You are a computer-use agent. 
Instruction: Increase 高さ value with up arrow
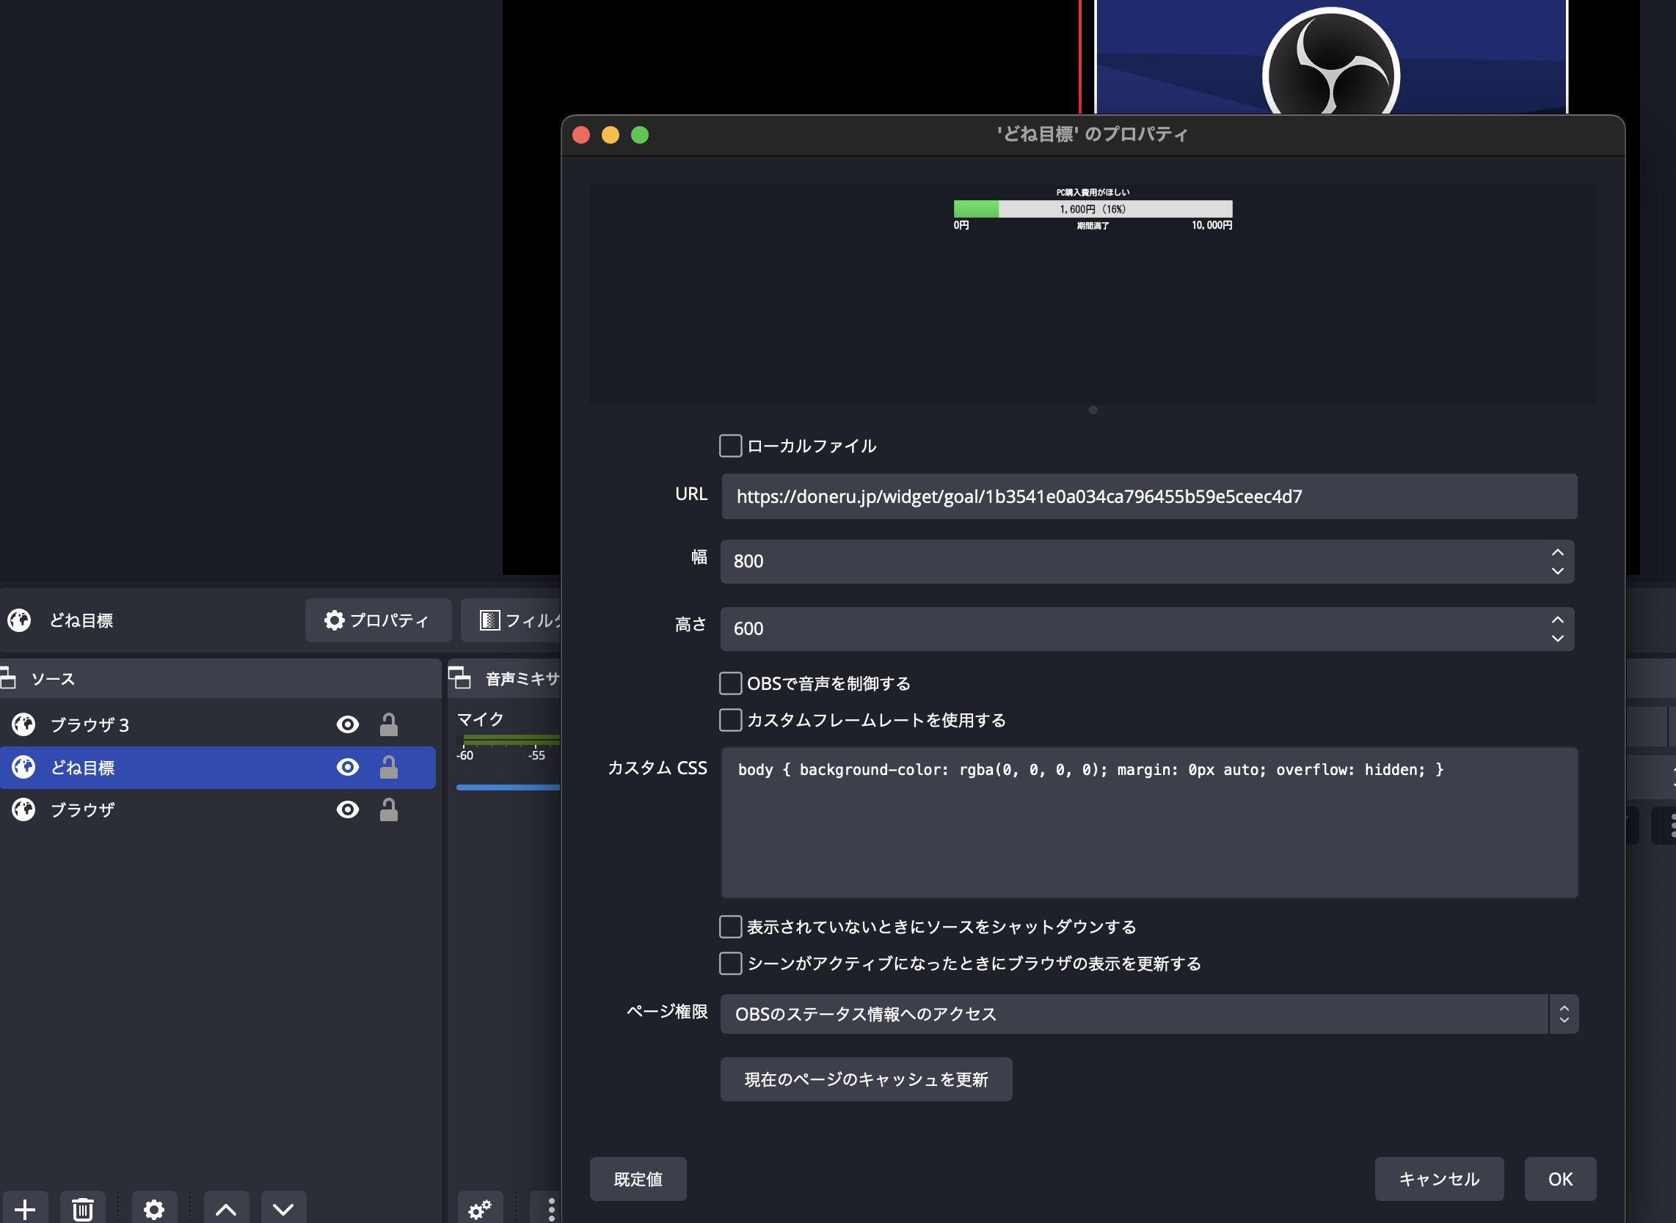(1557, 620)
